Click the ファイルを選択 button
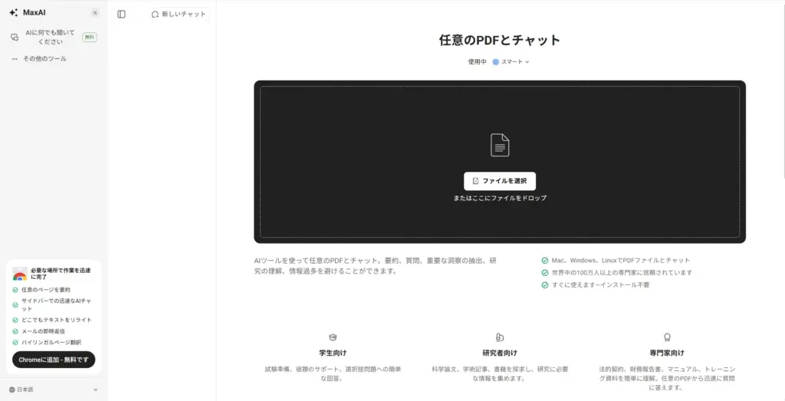 500,181
